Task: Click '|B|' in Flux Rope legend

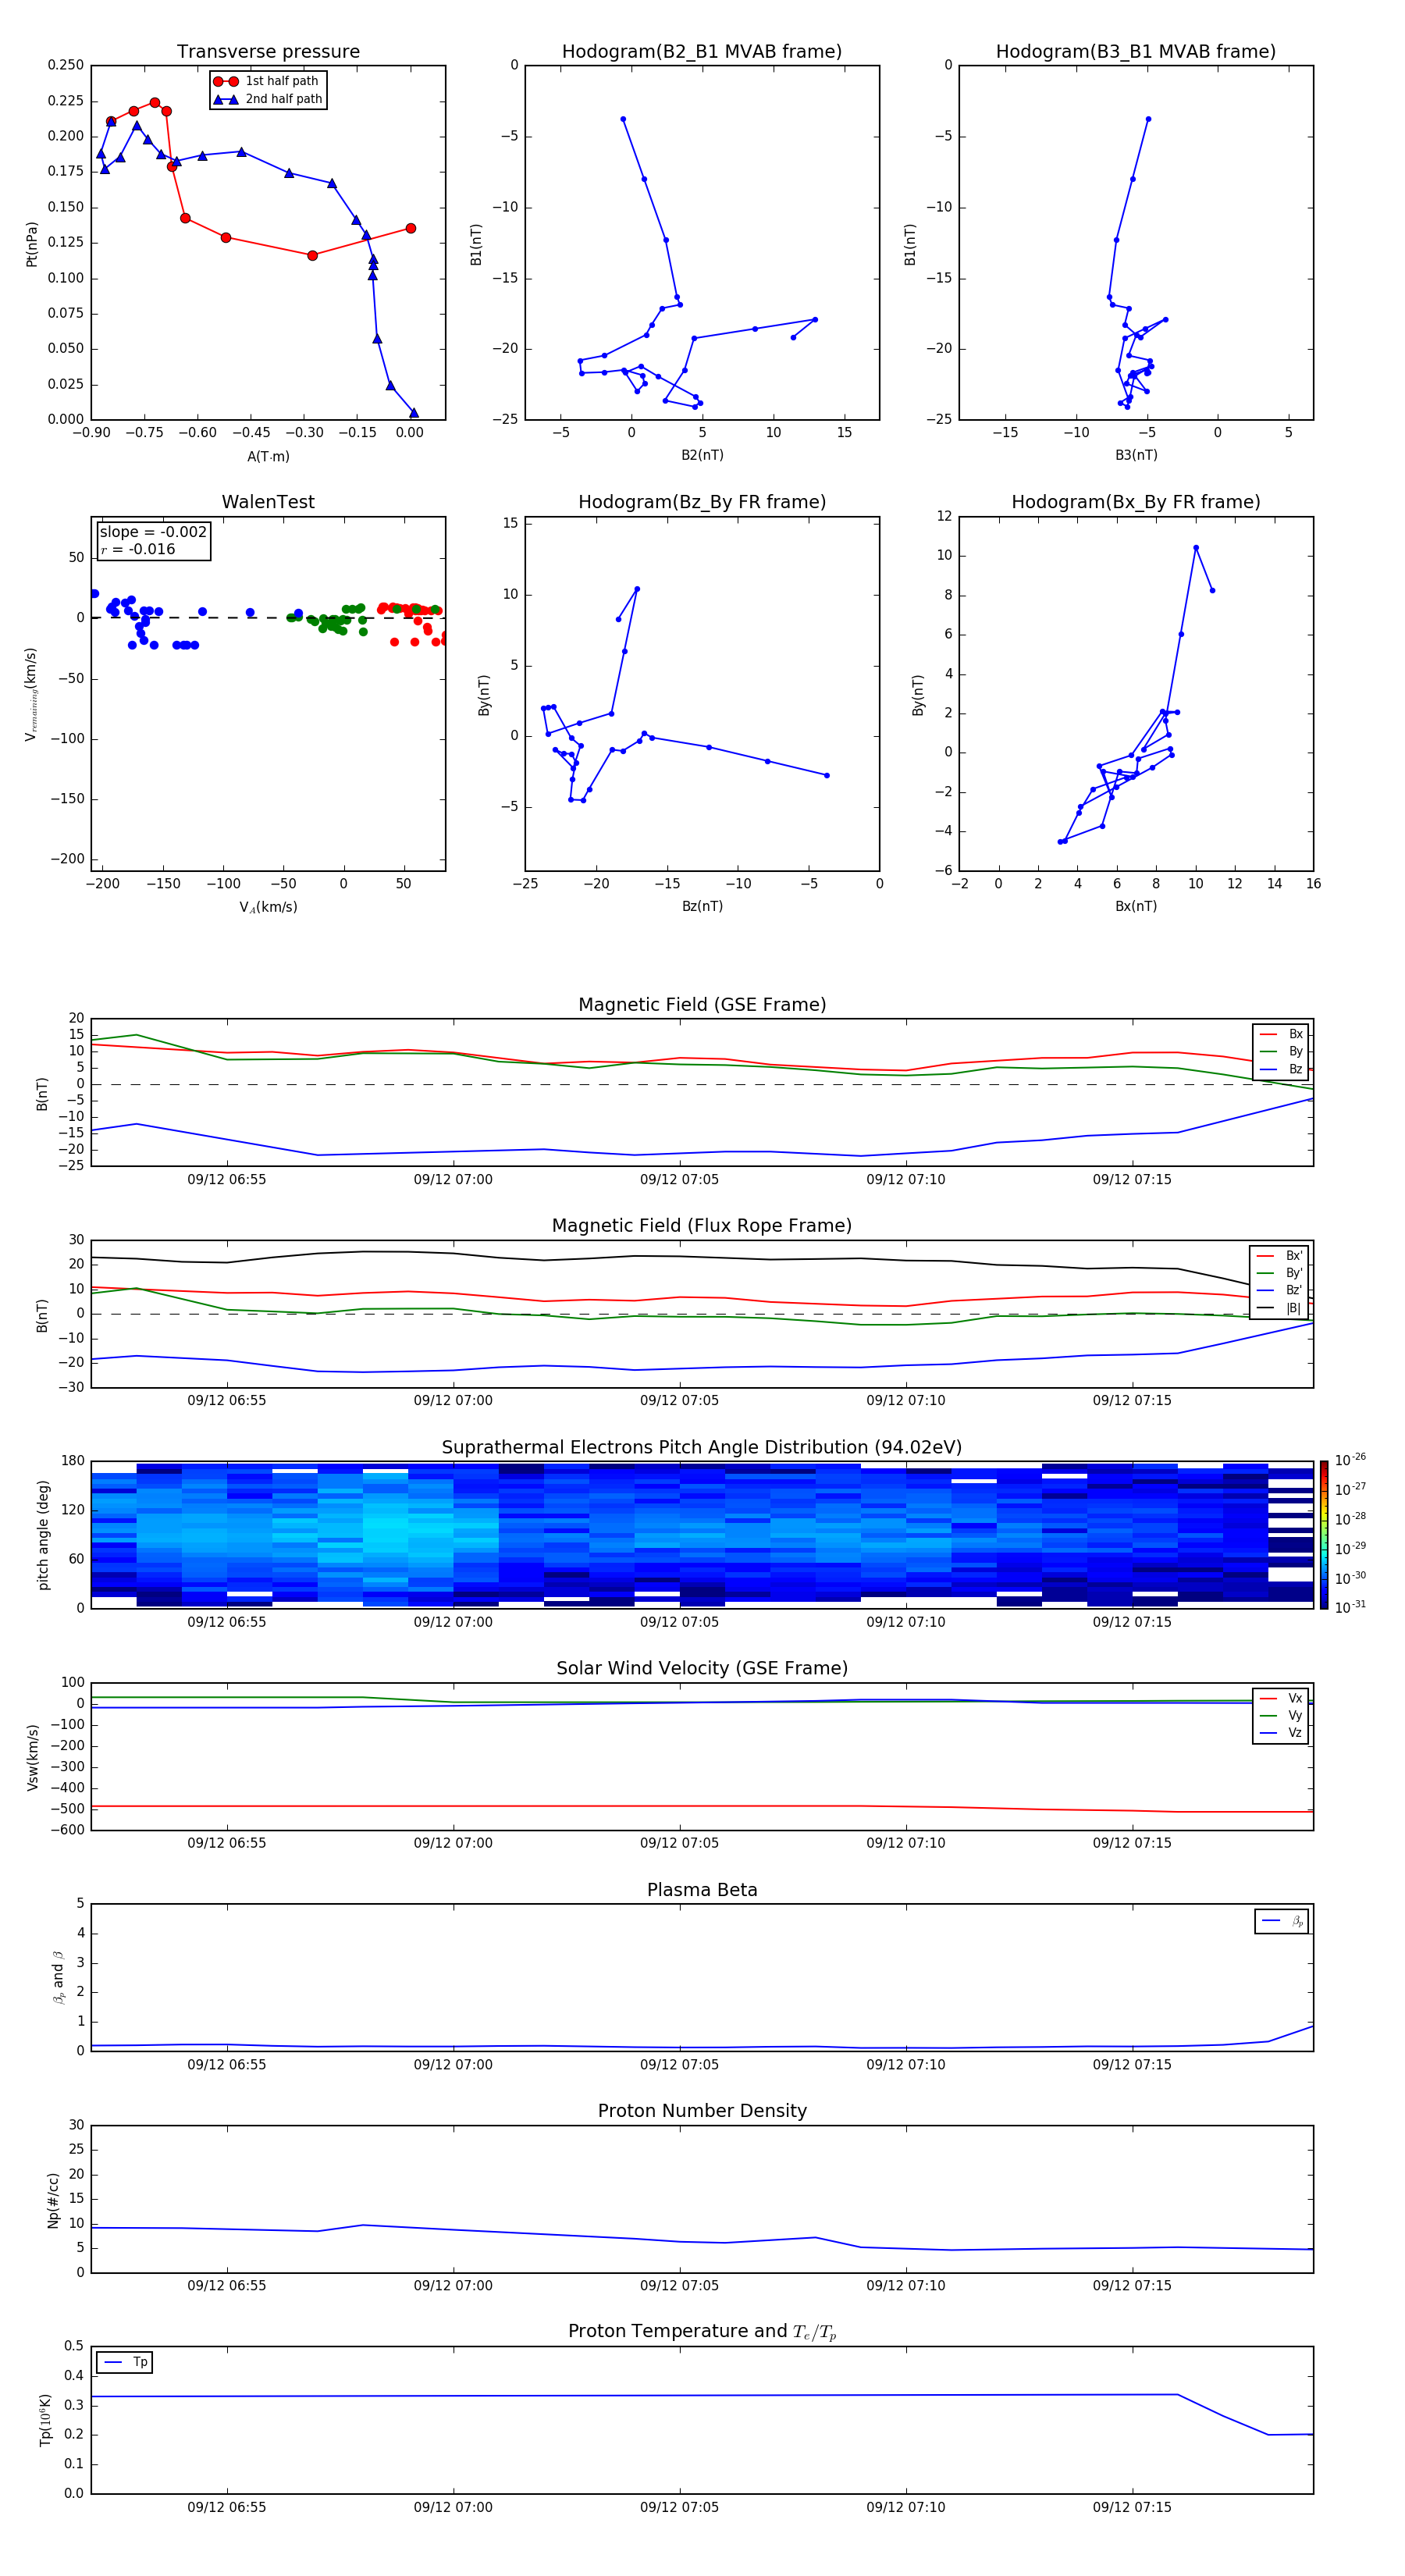Action: click(x=1294, y=1308)
